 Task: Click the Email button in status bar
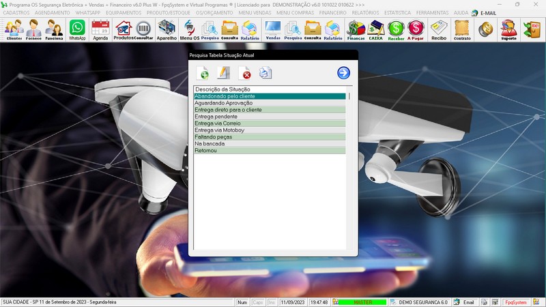click(x=465, y=302)
